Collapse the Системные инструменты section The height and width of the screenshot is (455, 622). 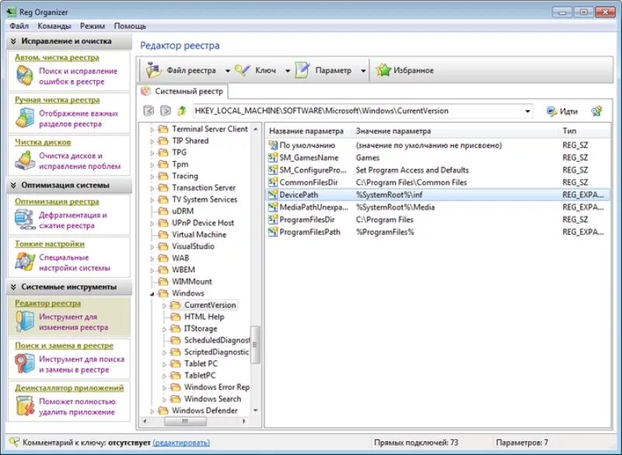pyautogui.click(x=13, y=287)
